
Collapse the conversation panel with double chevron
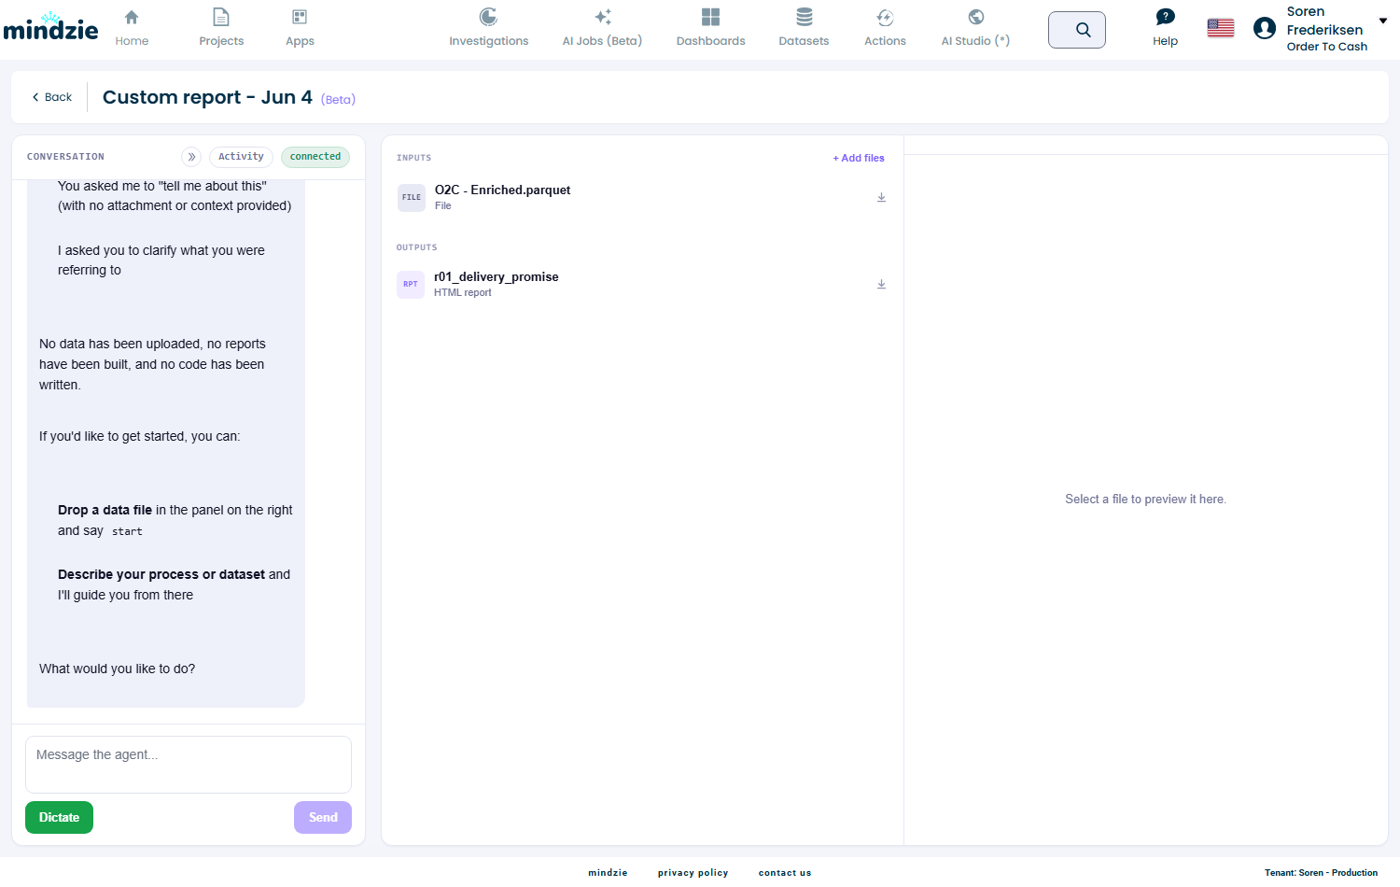[x=191, y=157]
